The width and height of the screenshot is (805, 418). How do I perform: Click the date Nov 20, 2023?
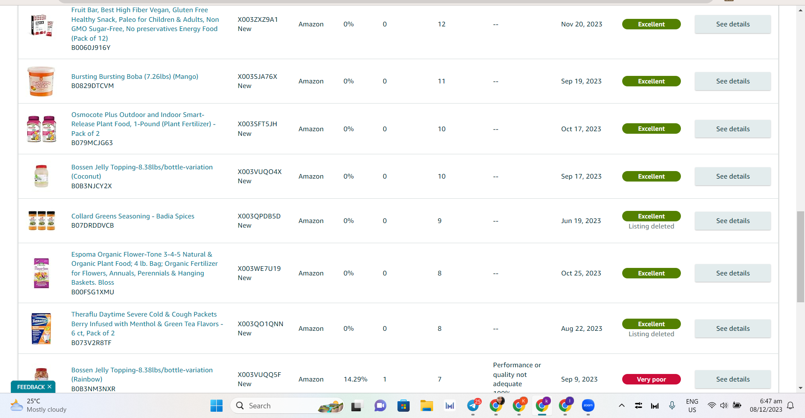[582, 24]
